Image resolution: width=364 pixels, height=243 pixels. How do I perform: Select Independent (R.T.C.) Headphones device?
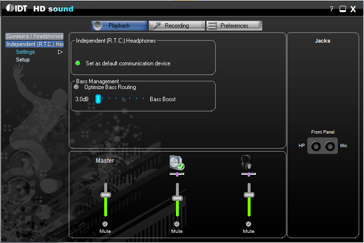(34, 44)
